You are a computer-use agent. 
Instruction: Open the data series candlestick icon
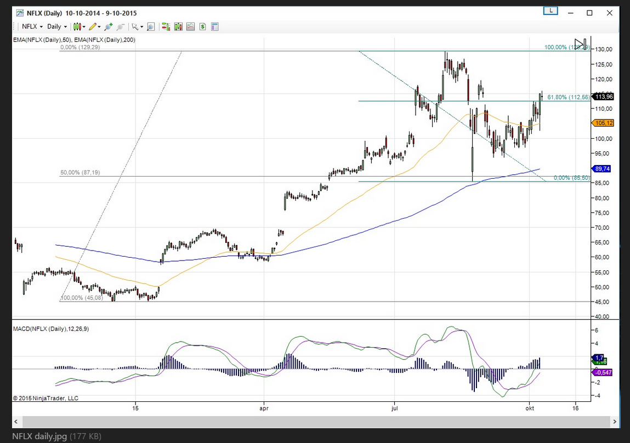pyautogui.click(x=178, y=27)
